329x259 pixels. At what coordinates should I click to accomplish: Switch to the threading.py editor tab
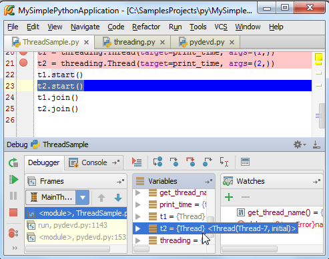pyautogui.click(x=134, y=42)
